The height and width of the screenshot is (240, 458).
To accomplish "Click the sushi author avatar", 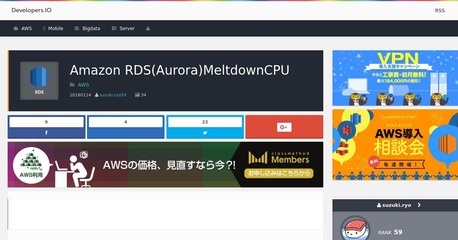I will 355,229.
